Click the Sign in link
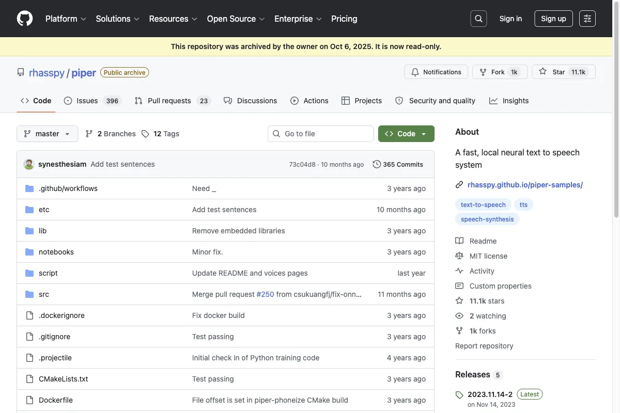620x413 pixels. 510,19
